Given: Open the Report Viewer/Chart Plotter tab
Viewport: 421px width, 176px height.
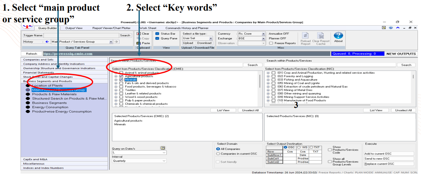Looking at the screenshot, I should 111,28.
